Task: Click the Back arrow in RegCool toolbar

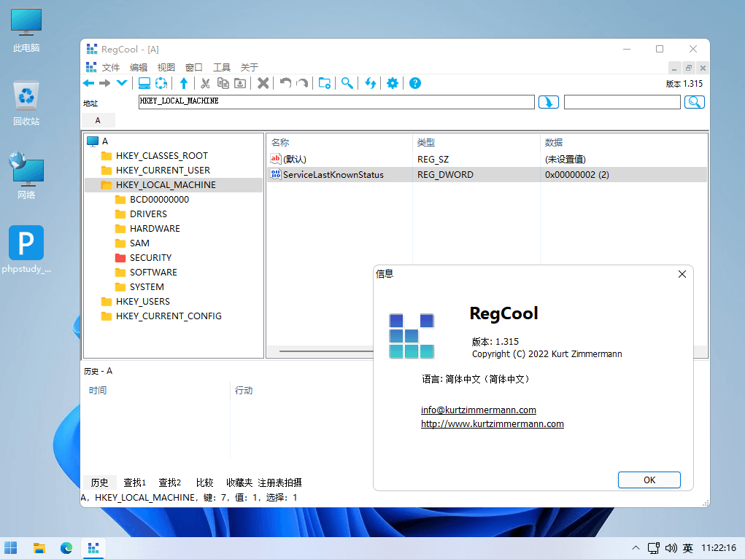Action: [88, 84]
